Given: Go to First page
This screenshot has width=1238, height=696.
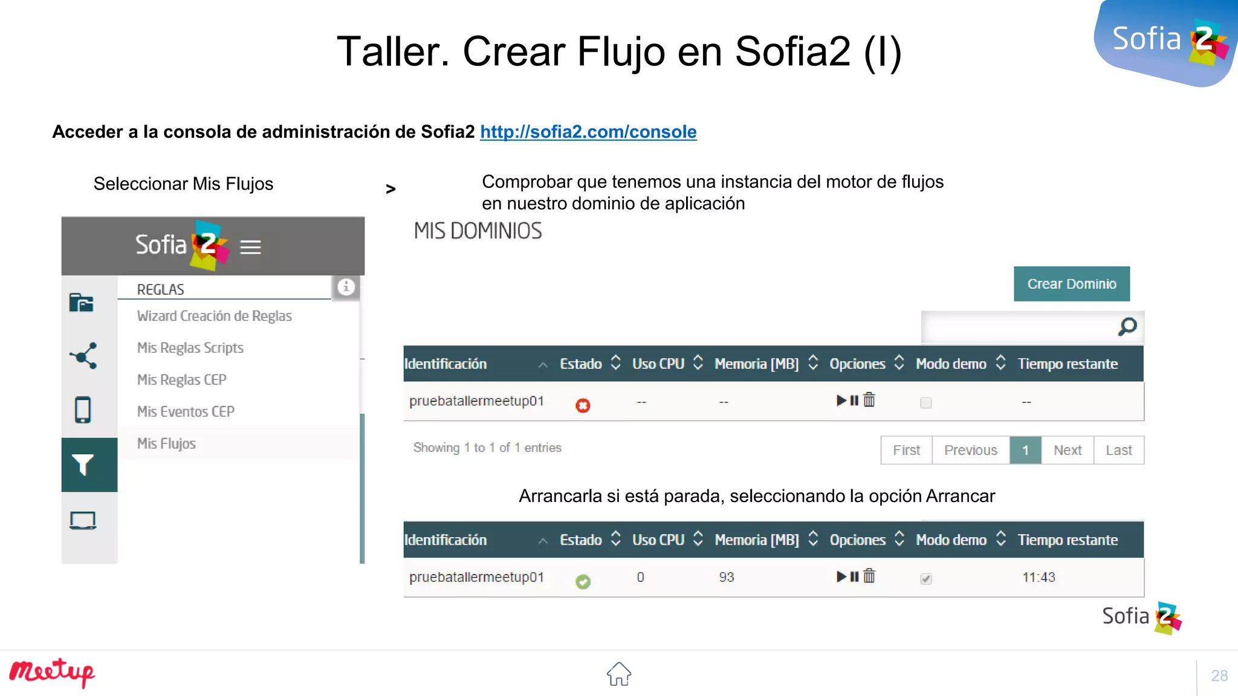Looking at the screenshot, I should [906, 450].
